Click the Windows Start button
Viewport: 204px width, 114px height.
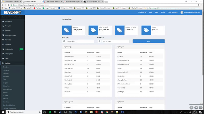point(3,112)
